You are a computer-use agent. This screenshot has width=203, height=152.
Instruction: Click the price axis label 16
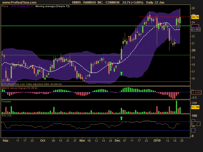[x=193, y=79]
